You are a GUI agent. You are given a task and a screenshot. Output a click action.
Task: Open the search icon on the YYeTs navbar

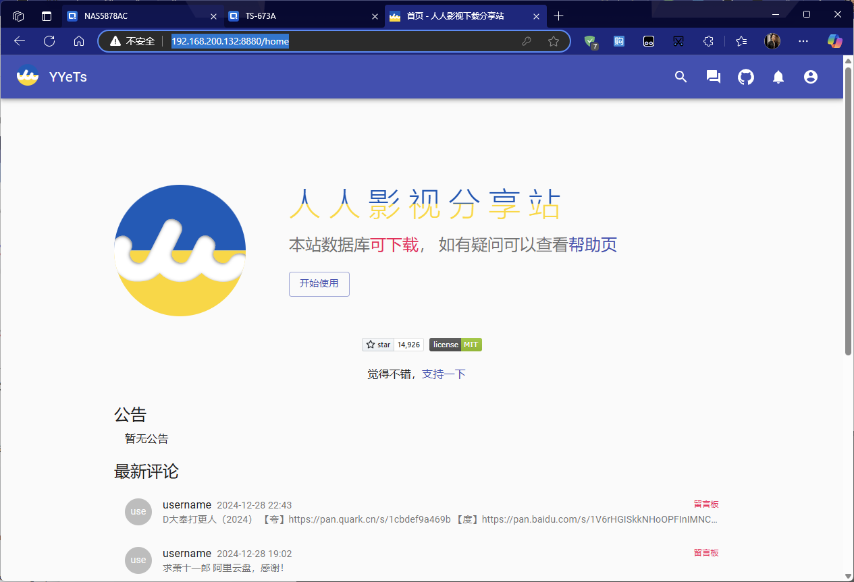click(x=680, y=77)
